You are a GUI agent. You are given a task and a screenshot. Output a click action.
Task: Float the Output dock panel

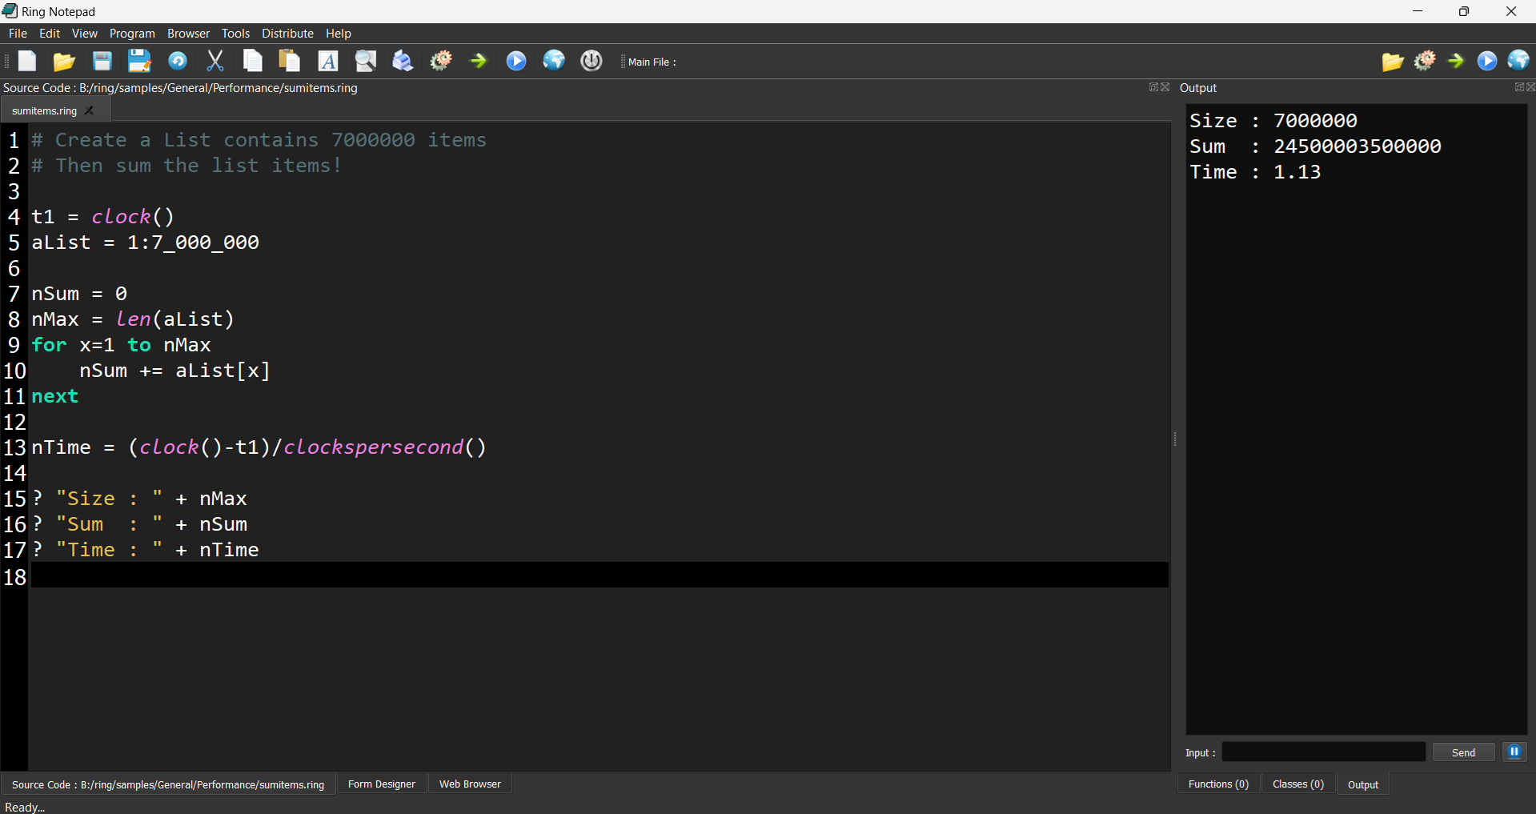[x=1519, y=87]
